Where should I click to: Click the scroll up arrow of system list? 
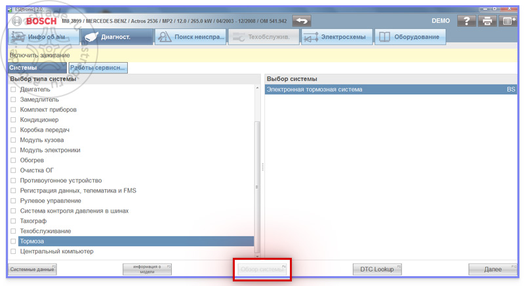tap(257, 88)
